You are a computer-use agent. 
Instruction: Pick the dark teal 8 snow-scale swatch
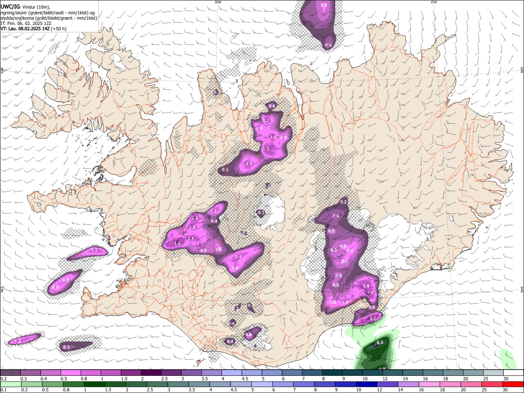332,373
